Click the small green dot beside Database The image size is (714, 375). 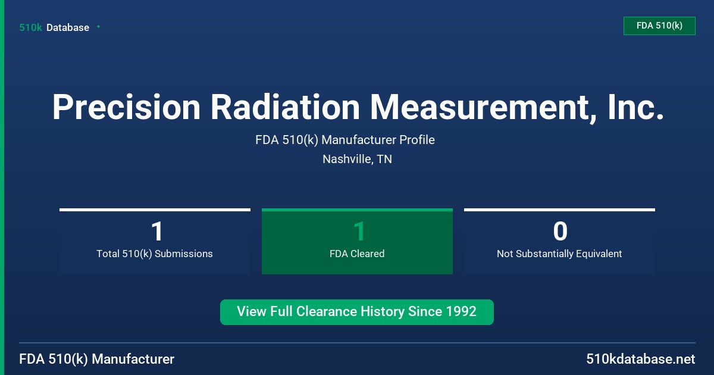[98, 27]
